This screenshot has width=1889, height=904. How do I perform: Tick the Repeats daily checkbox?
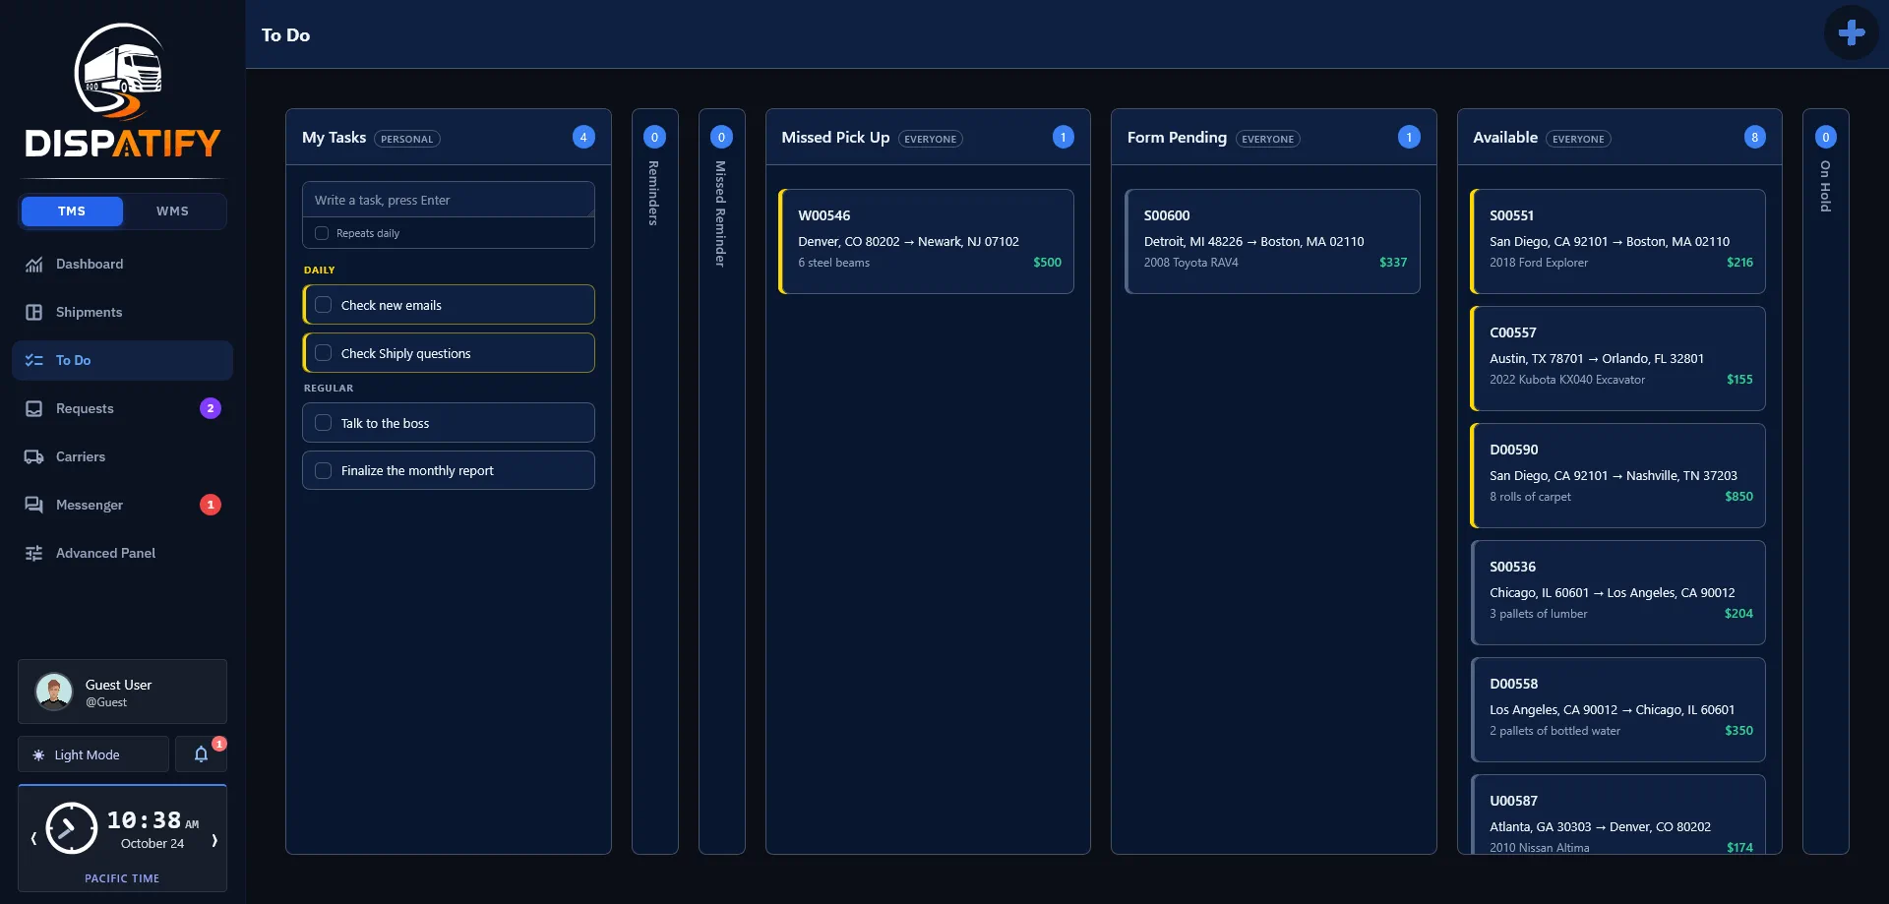point(322,233)
